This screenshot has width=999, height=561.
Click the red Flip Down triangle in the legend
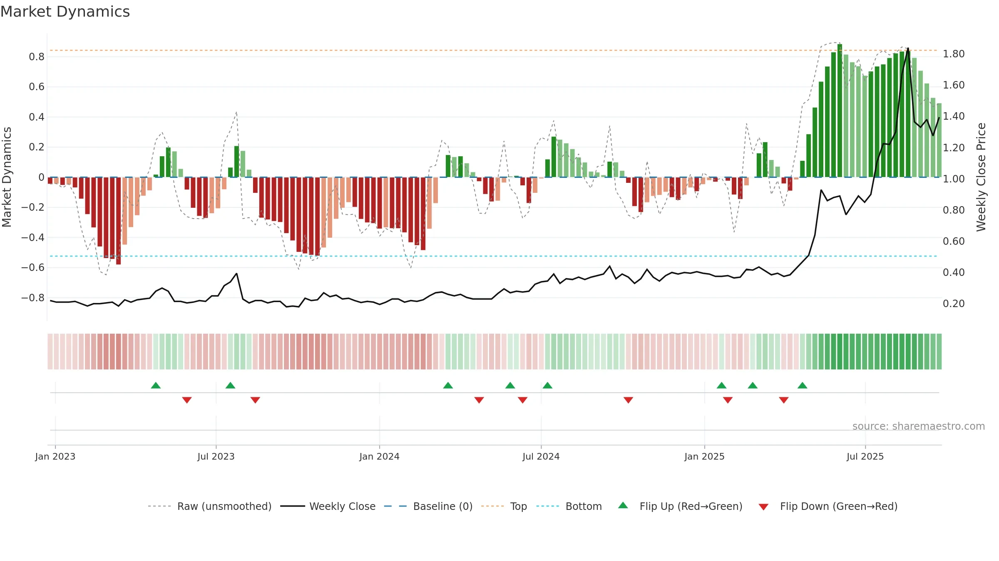pos(763,507)
